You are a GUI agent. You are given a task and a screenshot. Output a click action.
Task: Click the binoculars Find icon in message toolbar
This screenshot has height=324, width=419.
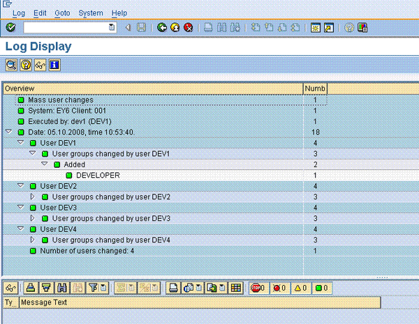61,287
